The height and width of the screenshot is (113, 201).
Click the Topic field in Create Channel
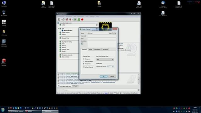tap(102, 39)
